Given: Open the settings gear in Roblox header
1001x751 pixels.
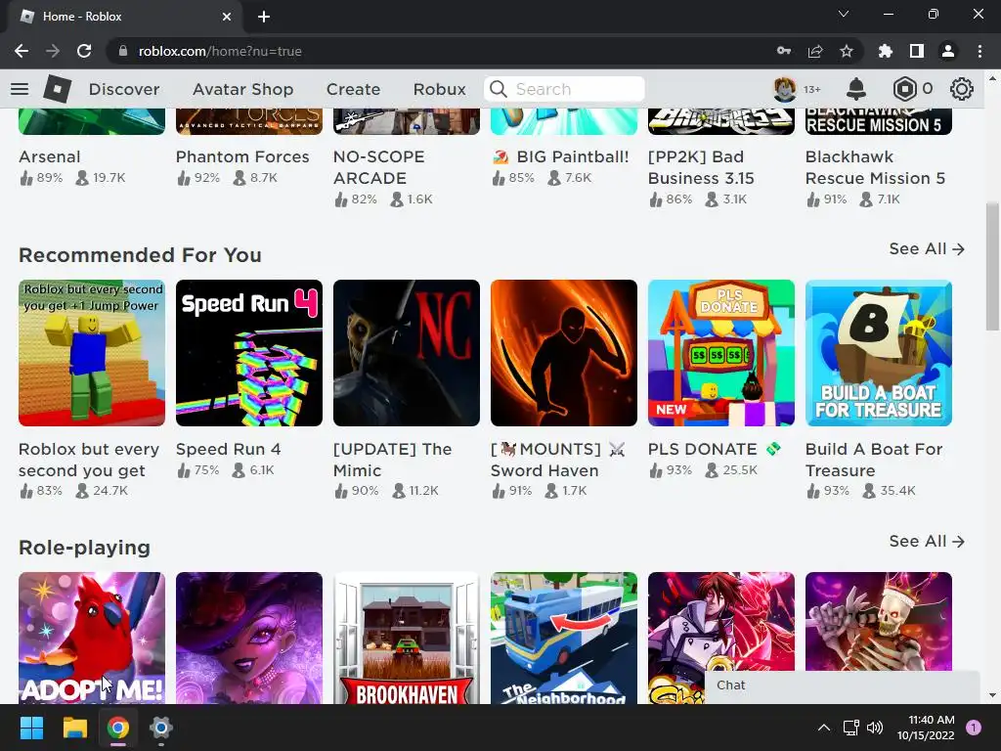Looking at the screenshot, I should (962, 89).
